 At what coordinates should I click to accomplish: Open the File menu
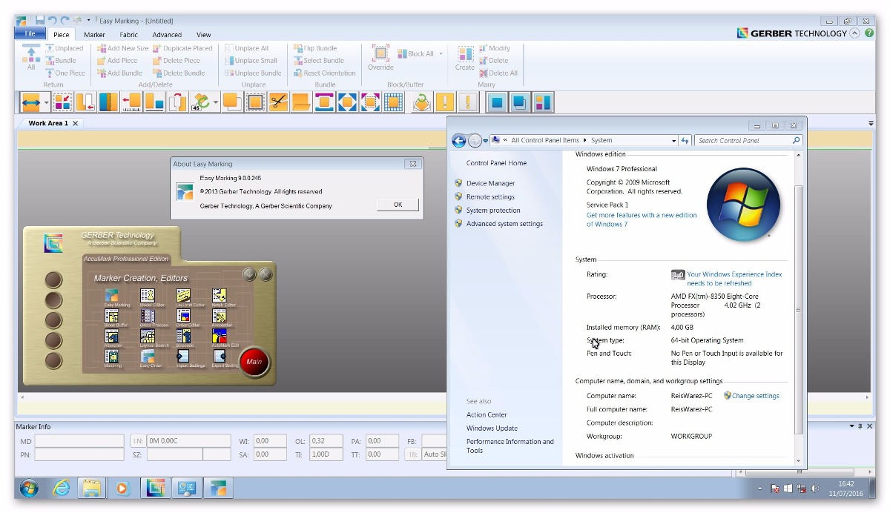pos(30,34)
